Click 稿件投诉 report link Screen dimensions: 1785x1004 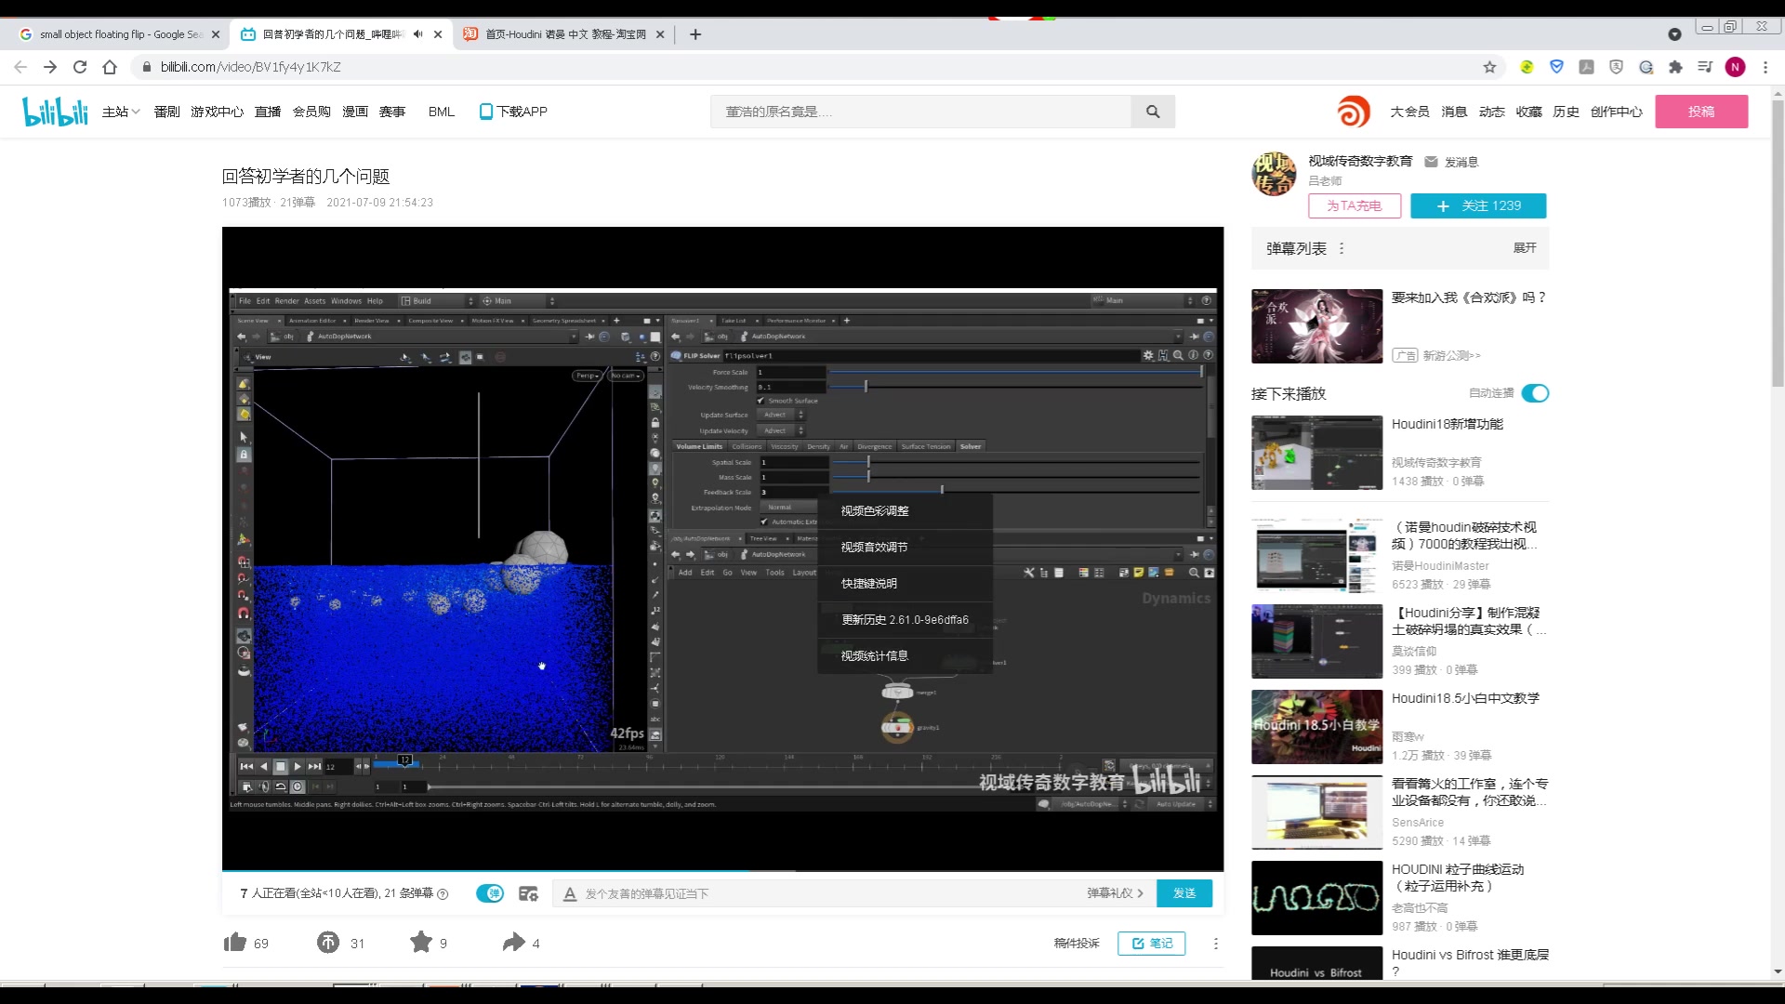coord(1077,943)
